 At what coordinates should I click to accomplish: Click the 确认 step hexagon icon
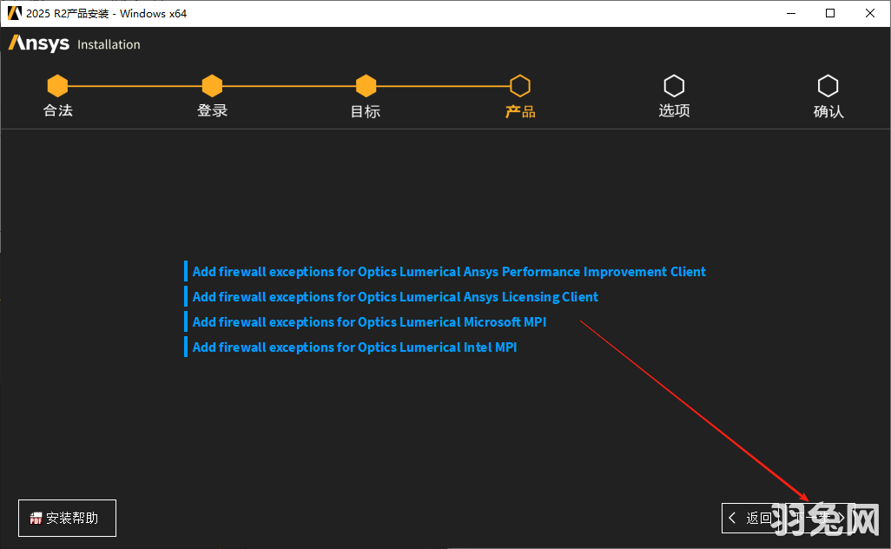[828, 86]
